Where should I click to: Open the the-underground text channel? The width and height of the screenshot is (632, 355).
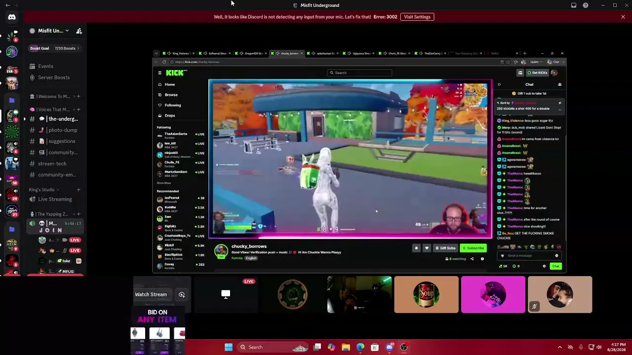click(x=55, y=119)
